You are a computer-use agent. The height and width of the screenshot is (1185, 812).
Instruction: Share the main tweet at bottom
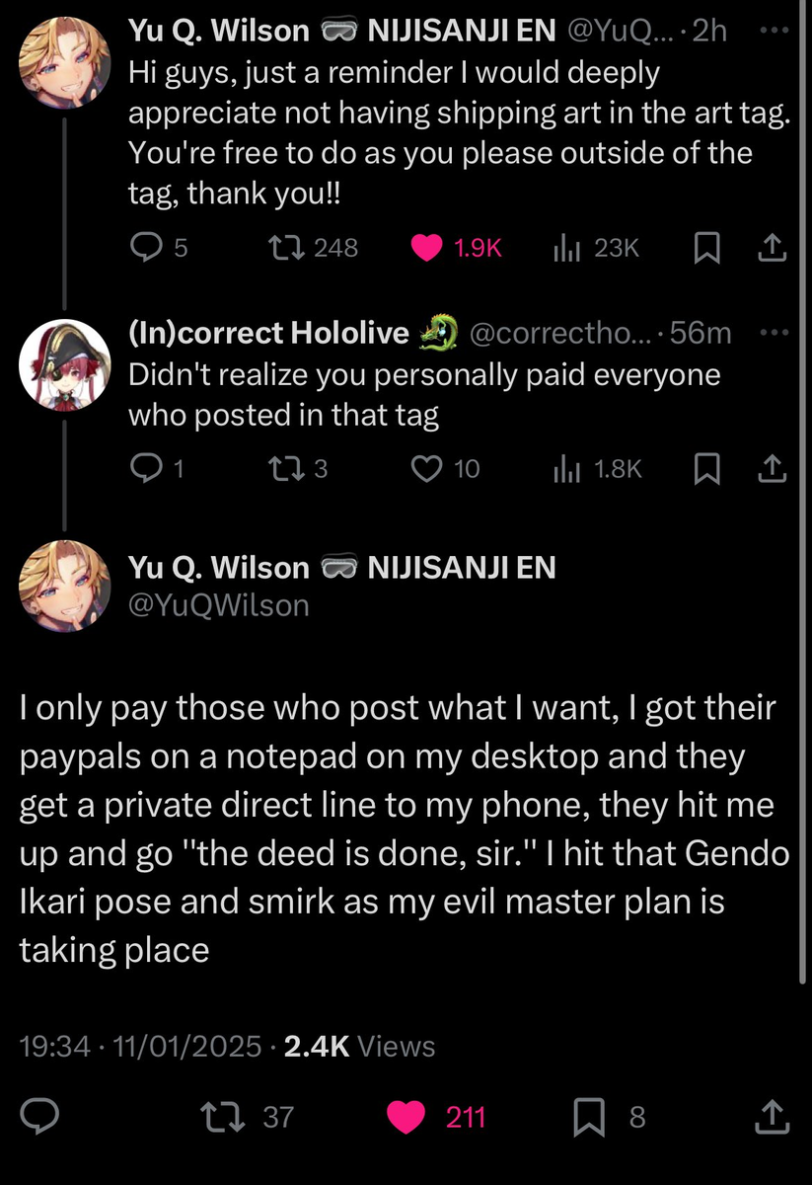(772, 1117)
